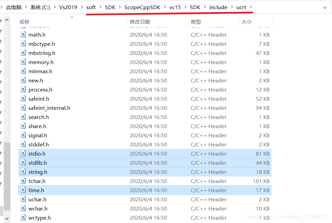The height and width of the screenshot is (223, 332).
Task: Select the wctype.h file name
Action: (x=40, y=218)
